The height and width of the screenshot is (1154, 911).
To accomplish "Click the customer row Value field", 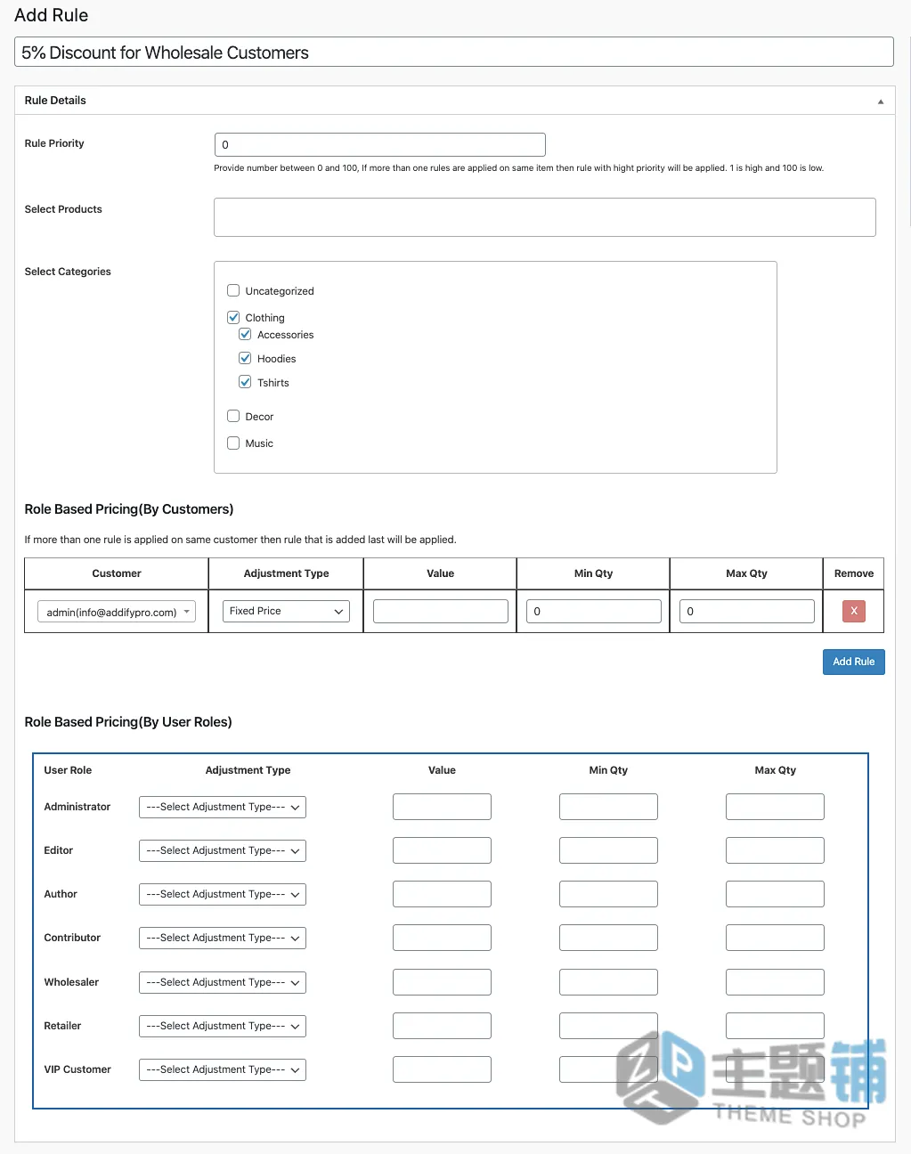I will [x=441, y=611].
